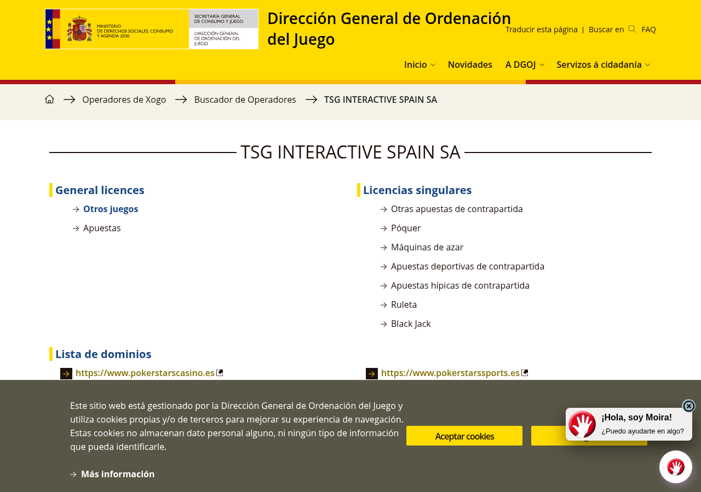701x492 pixels.
Task: Open the Ruleta licence
Action: point(404,304)
